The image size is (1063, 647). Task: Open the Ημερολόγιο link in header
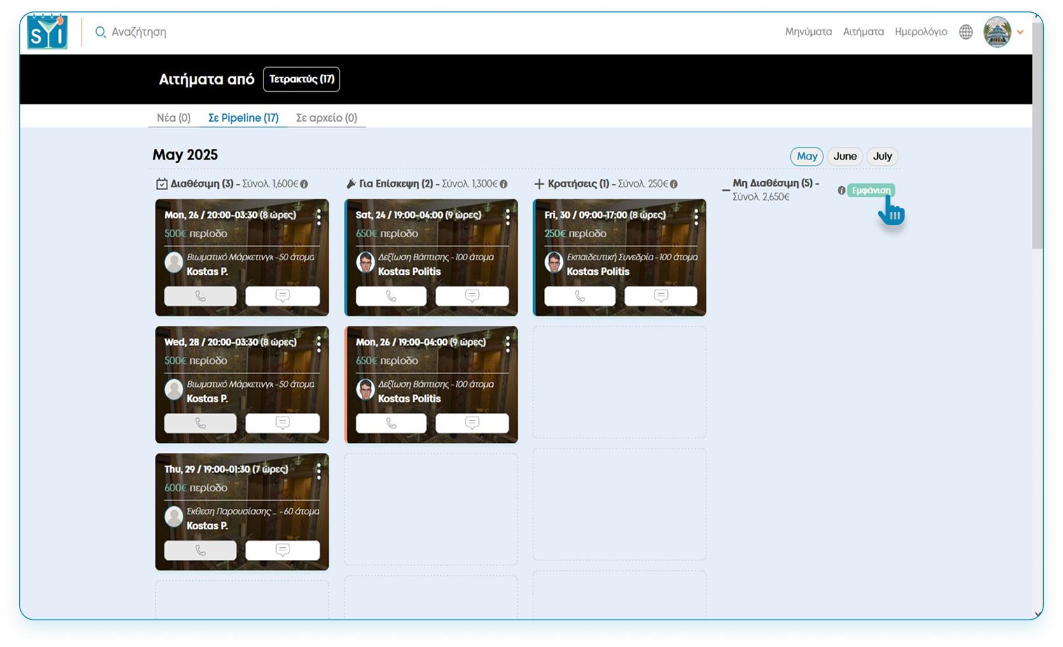tap(921, 32)
